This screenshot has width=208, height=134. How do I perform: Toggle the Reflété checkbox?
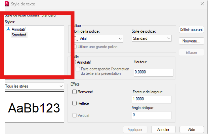click(x=74, y=103)
